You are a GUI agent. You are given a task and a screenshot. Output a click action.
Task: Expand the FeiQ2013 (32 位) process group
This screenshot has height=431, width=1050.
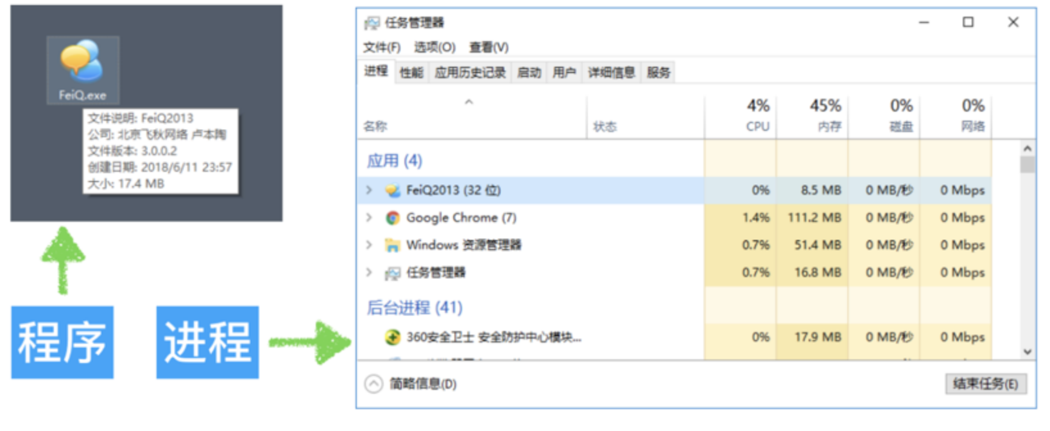click(x=369, y=190)
